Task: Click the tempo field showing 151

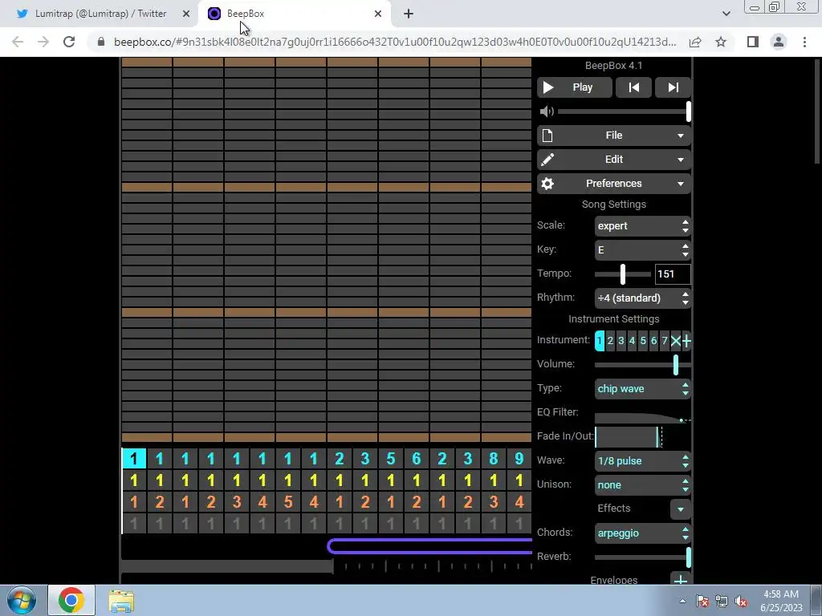Action: pyautogui.click(x=673, y=274)
